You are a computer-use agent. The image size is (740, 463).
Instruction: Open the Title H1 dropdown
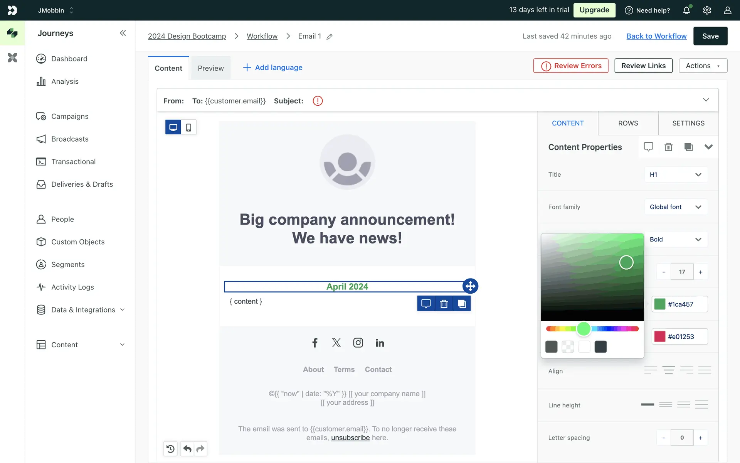(x=676, y=175)
